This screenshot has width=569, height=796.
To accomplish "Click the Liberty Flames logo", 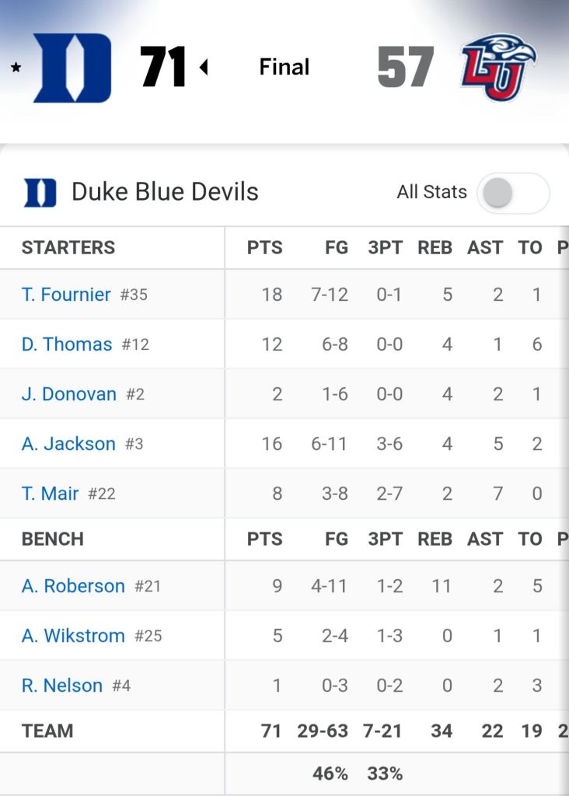I will click(498, 67).
